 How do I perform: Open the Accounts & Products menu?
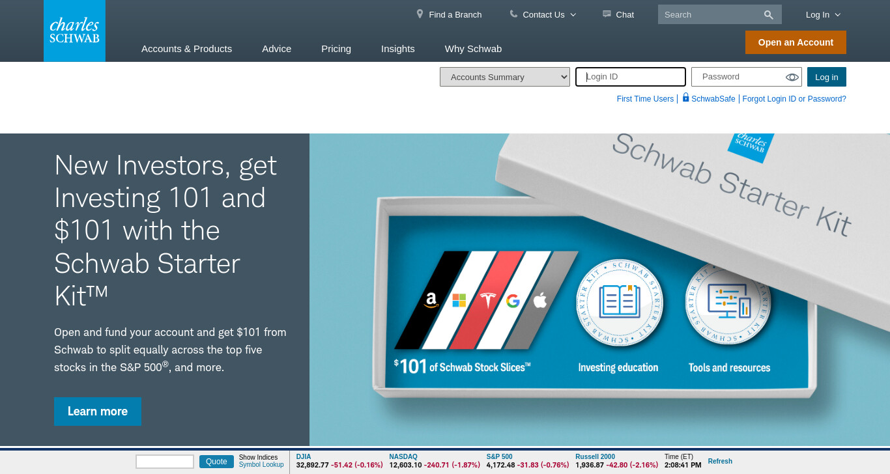pyautogui.click(x=186, y=48)
